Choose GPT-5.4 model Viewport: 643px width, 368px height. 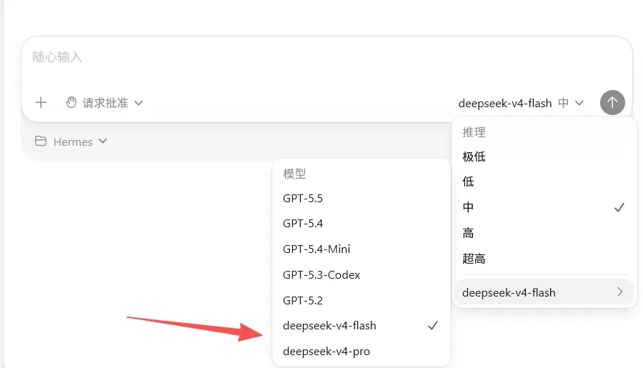361,224
